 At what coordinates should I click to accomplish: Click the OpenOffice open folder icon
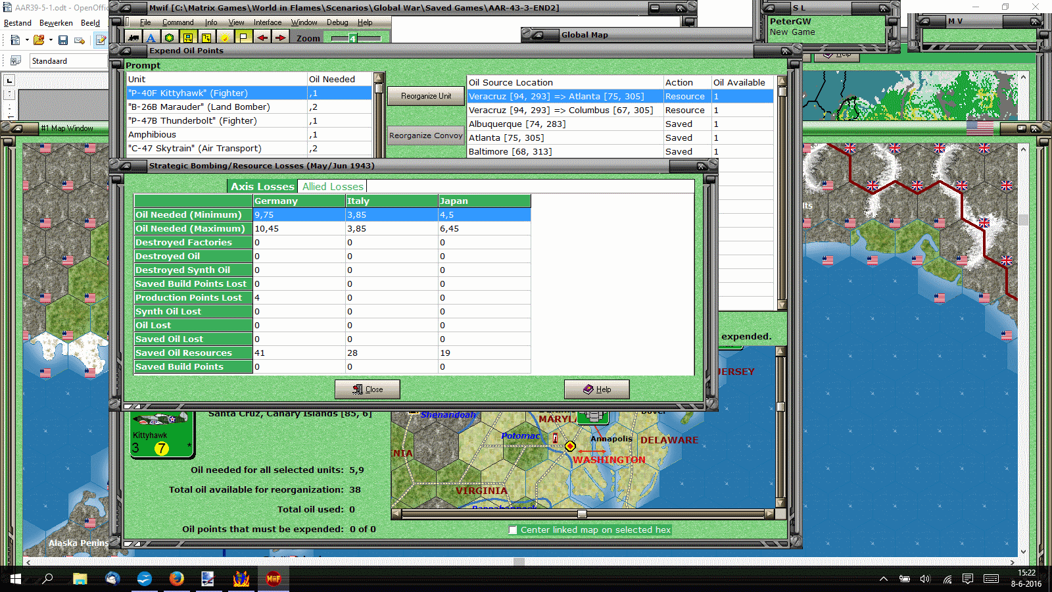(39, 40)
